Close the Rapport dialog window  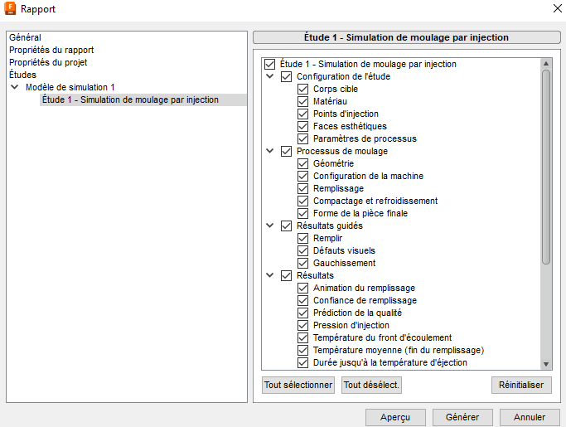(x=555, y=10)
